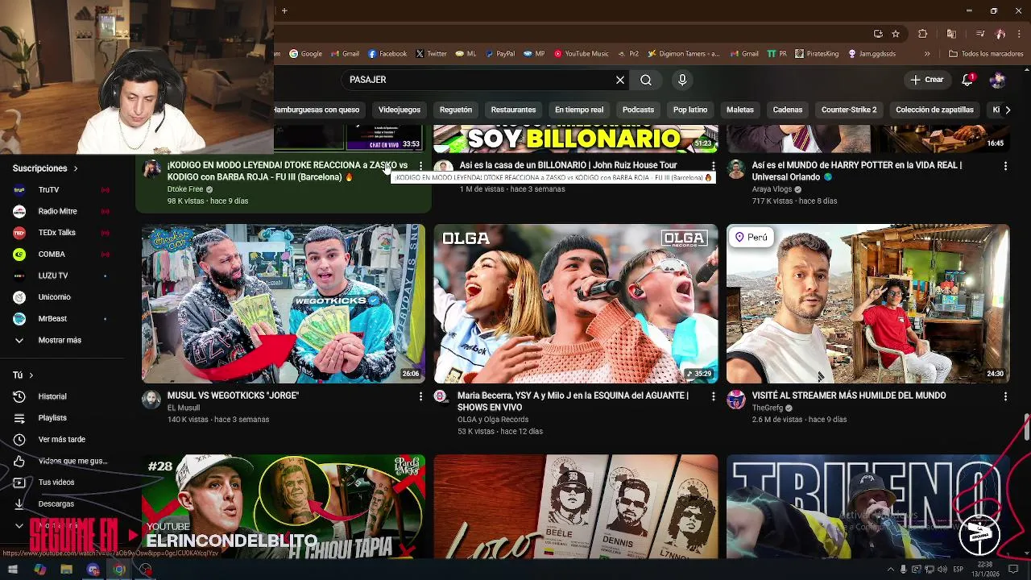Open the Unicornio subscription channel
Image resolution: width=1031 pixels, height=580 pixels.
point(61,297)
